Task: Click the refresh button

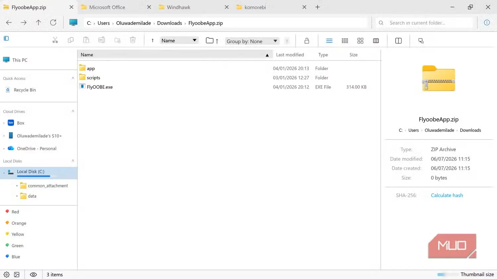Action: [x=53, y=22]
